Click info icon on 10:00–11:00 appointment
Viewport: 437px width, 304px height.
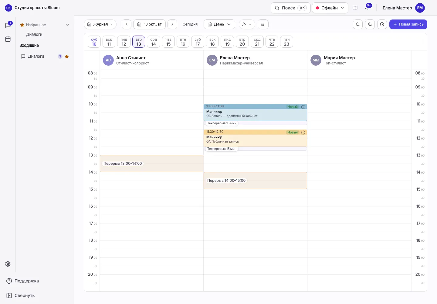303,107
